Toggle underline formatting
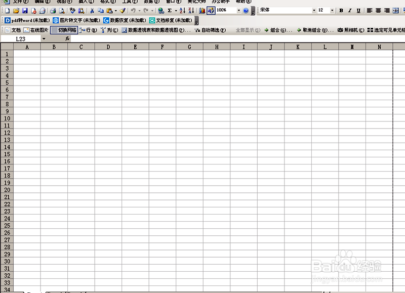Screen dimensions: 405x293 (358, 11)
